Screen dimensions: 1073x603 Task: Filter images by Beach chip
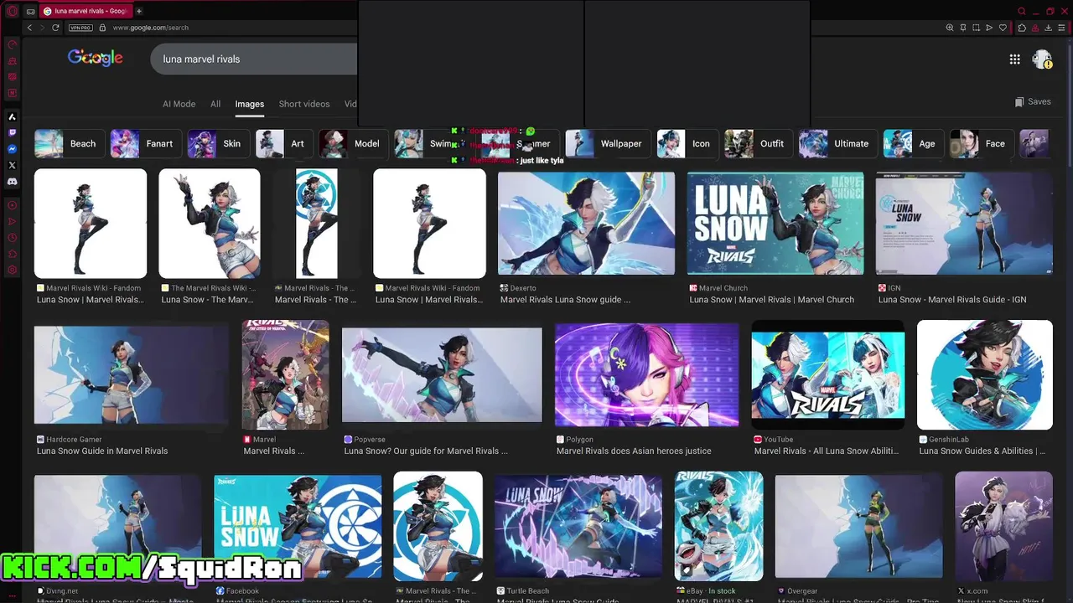coord(70,143)
